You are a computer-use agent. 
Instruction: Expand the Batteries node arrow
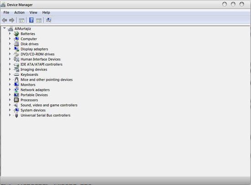(x=10, y=33)
